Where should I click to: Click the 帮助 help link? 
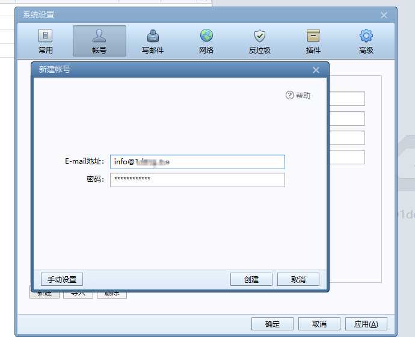pos(303,95)
